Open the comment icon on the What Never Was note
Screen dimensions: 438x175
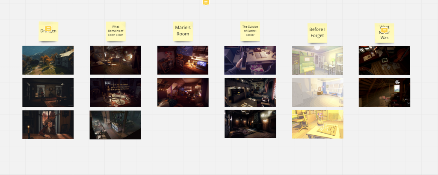[x=385, y=30]
